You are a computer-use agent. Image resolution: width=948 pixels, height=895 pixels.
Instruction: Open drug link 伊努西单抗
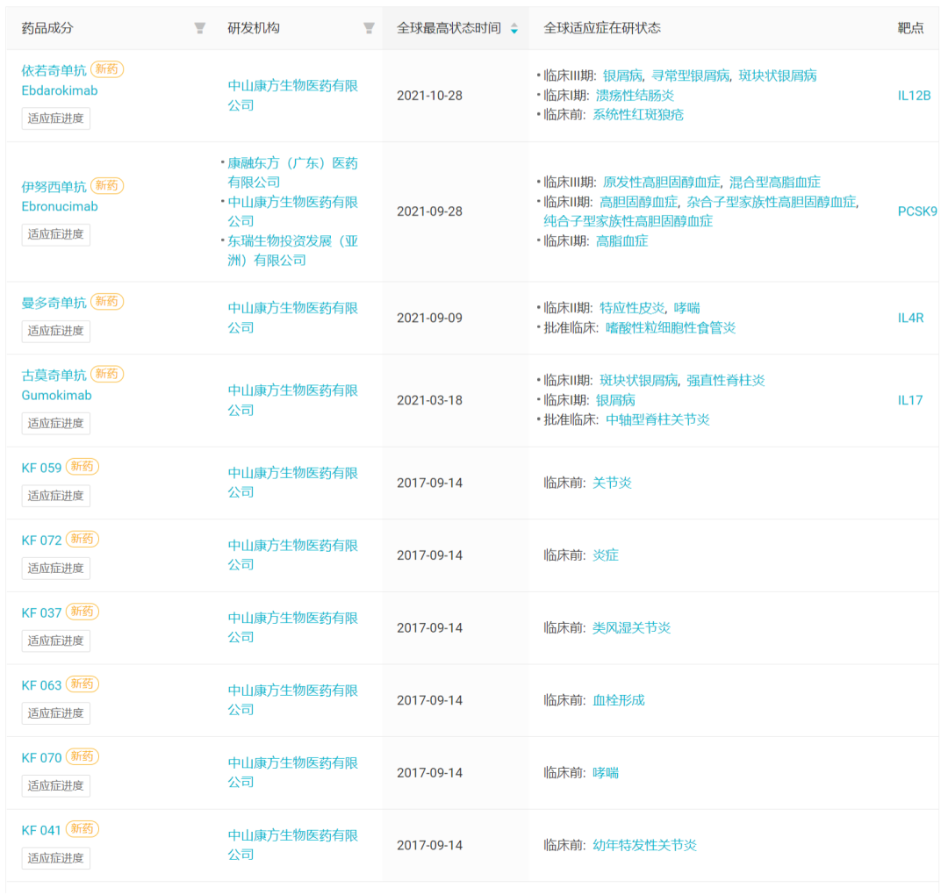tap(54, 187)
